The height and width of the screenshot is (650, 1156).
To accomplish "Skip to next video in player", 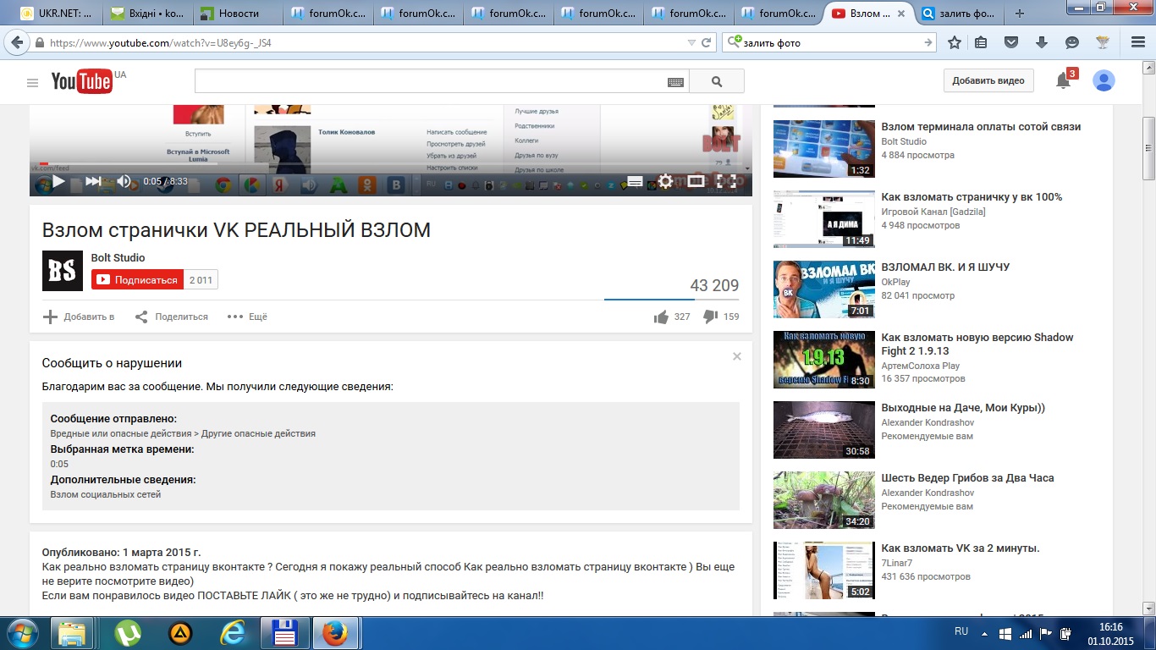I will click(93, 181).
